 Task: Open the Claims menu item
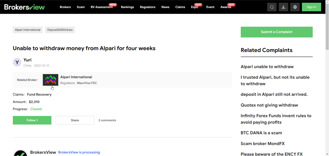point(180,7)
